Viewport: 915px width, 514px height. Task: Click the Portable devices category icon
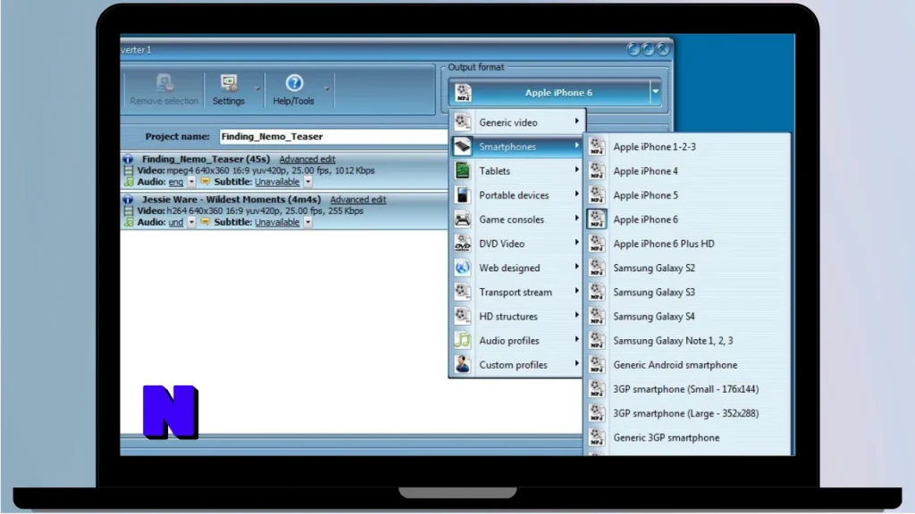pyautogui.click(x=462, y=195)
